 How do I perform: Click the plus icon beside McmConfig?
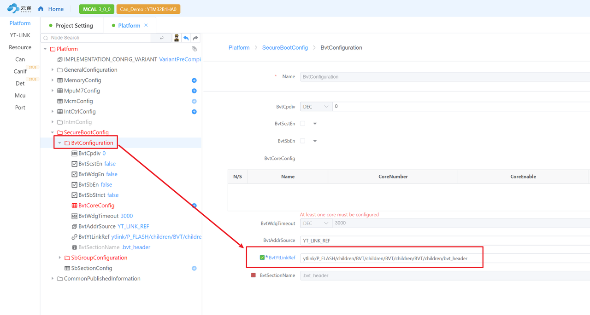pyautogui.click(x=194, y=101)
